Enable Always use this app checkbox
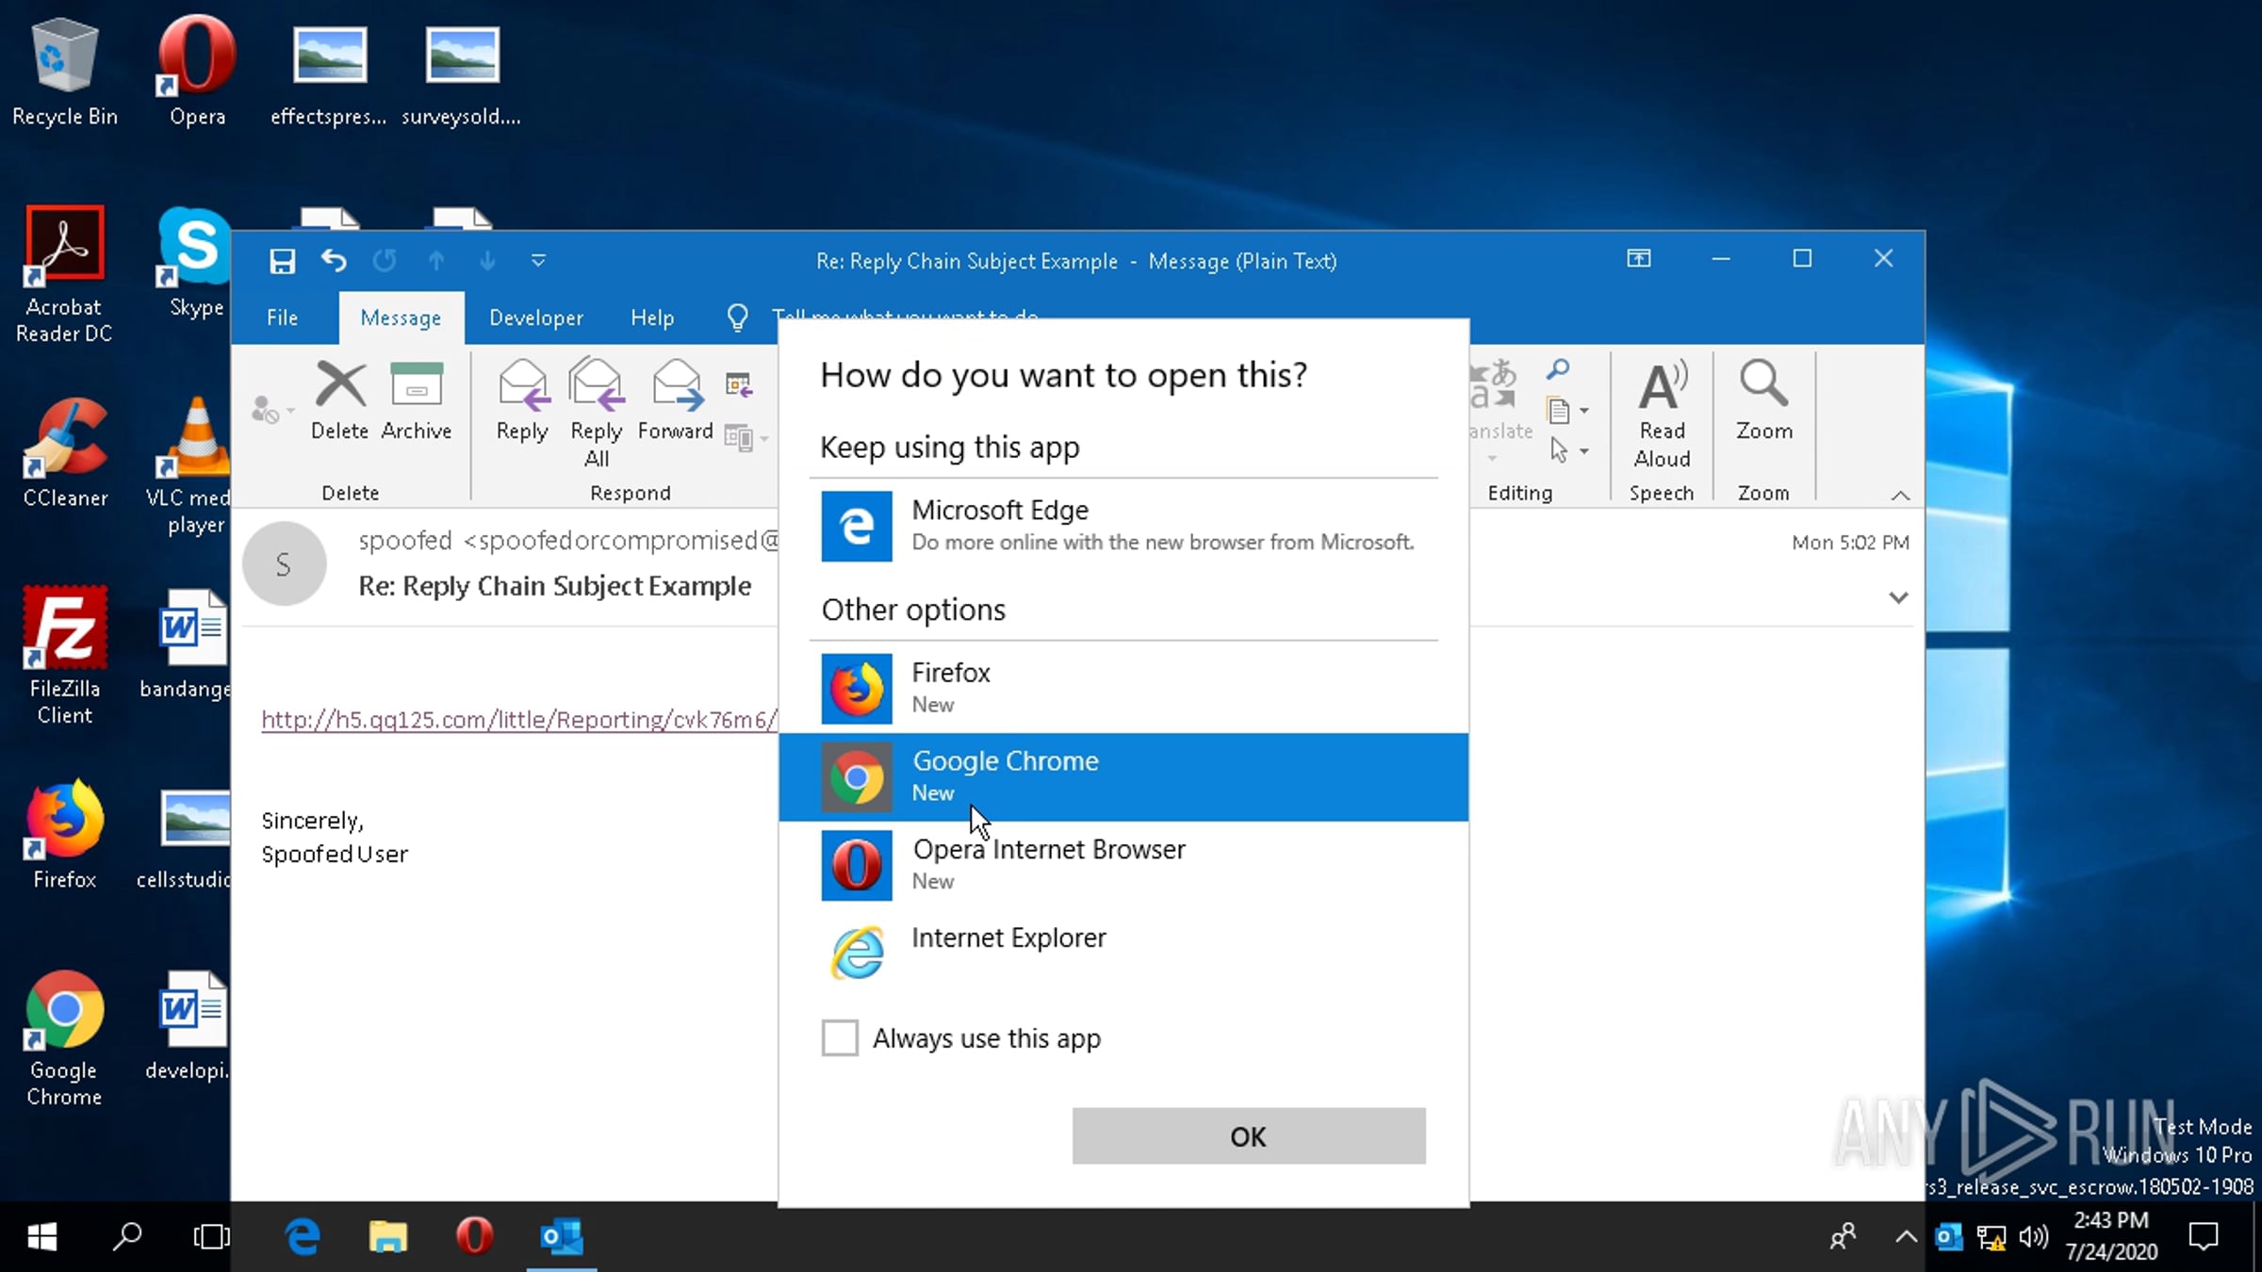Screen dimensions: 2262x1272 coord(840,1038)
